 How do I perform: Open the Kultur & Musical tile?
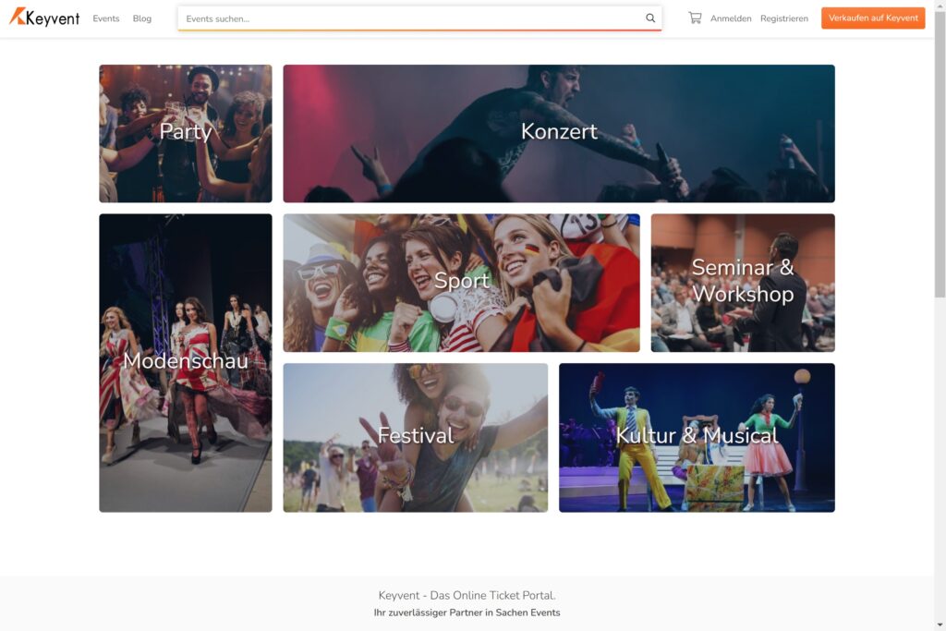point(697,437)
